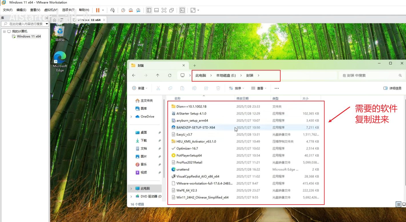Go up one folder level in Explorer

click(x=158, y=75)
